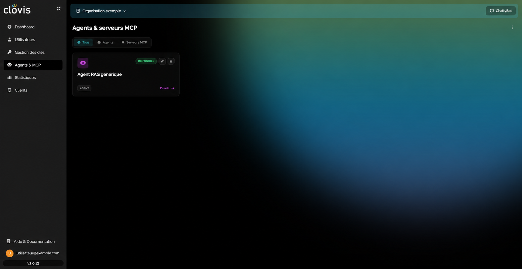The image size is (522, 269).
Task: Edit Agent RAG générique with pencil icon
Action: click(x=162, y=61)
